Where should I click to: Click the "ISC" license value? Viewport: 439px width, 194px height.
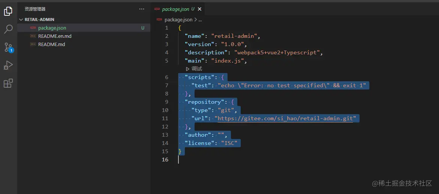pyautogui.click(x=229, y=143)
